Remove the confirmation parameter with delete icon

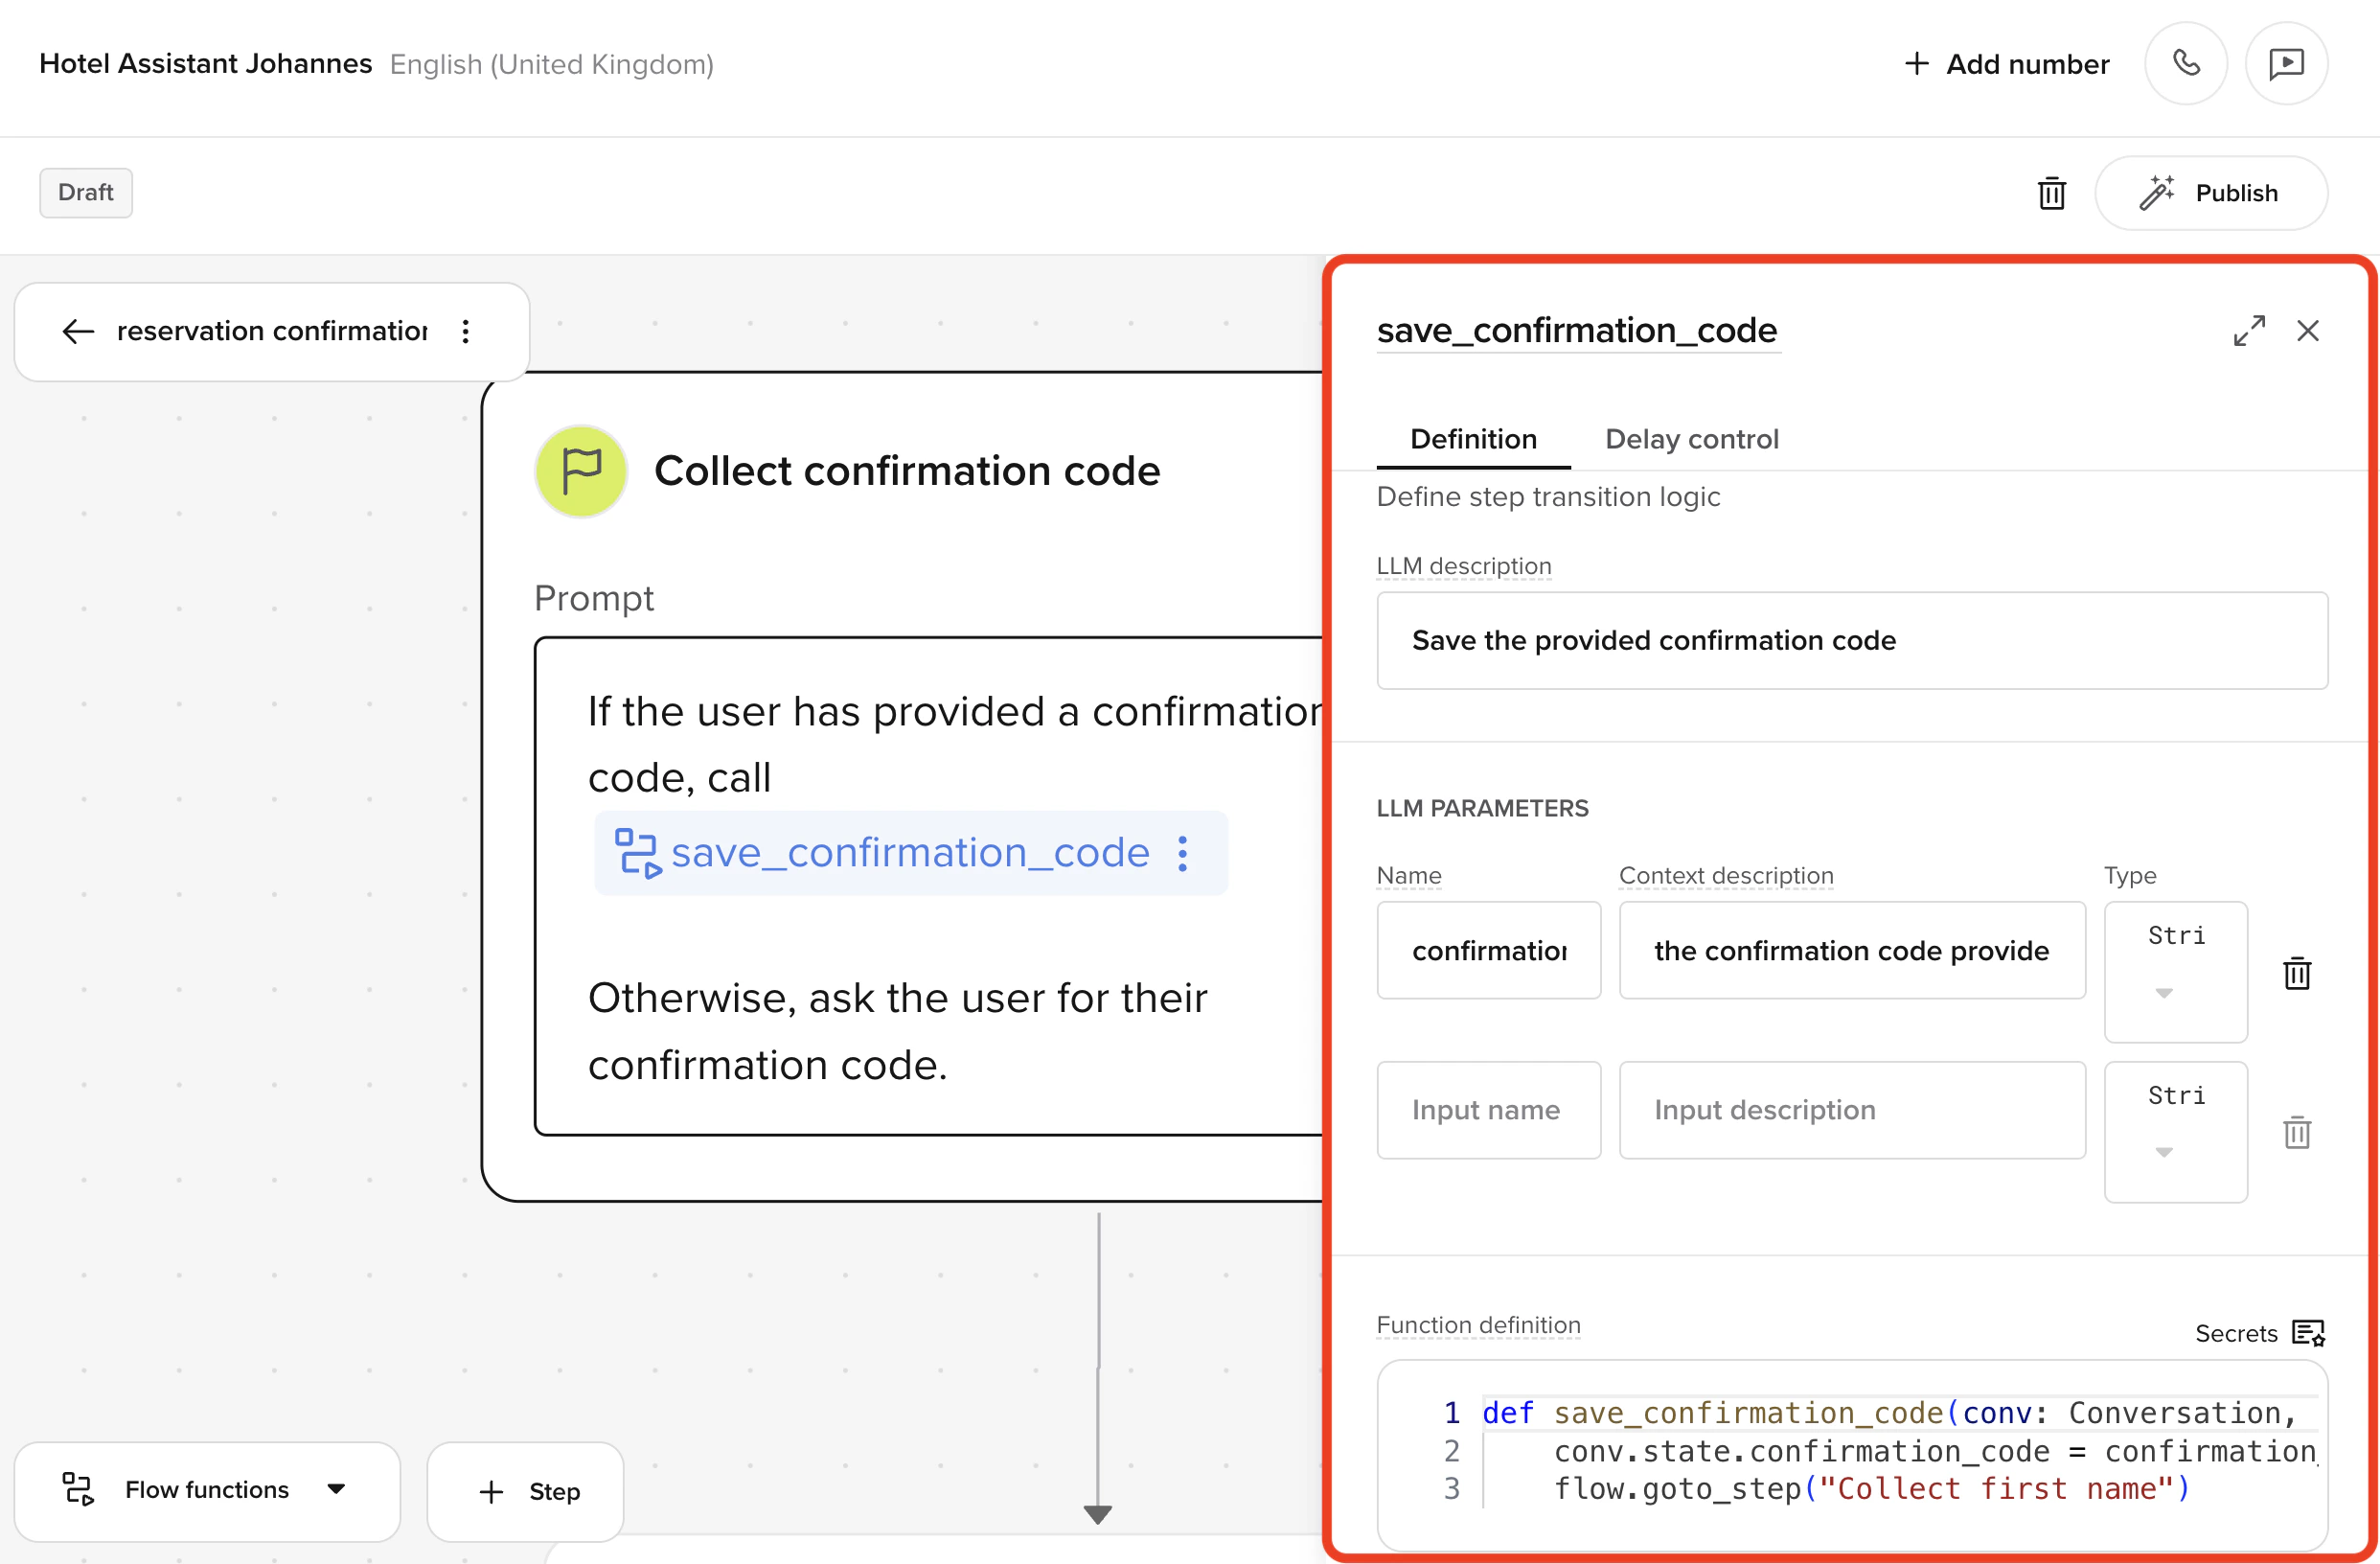tap(2297, 973)
